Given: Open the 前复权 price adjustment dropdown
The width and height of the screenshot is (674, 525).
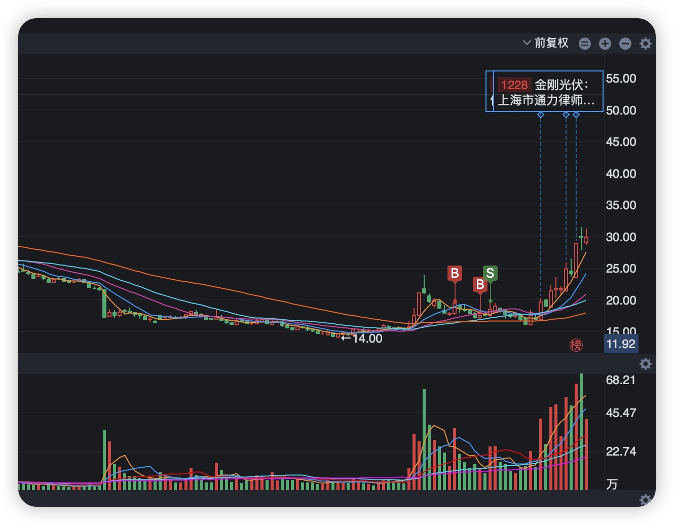Looking at the screenshot, I should click(546, 43).
